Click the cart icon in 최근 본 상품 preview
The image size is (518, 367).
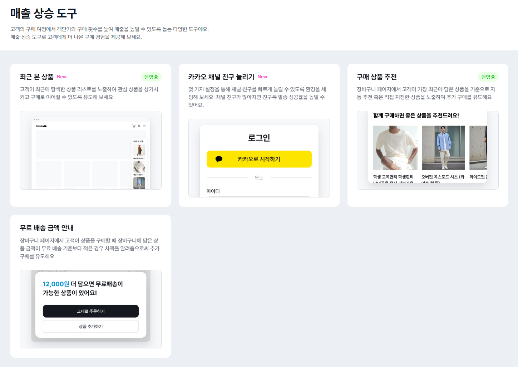point(134,126)
